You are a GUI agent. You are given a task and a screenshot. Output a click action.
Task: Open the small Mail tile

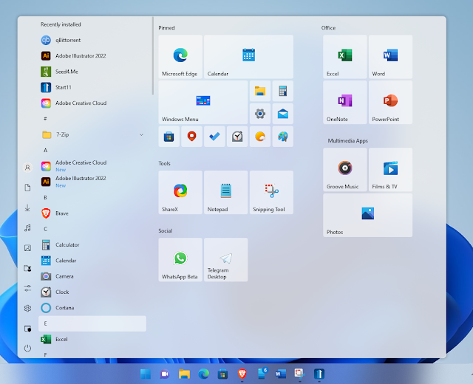click(x=282, y=114)
